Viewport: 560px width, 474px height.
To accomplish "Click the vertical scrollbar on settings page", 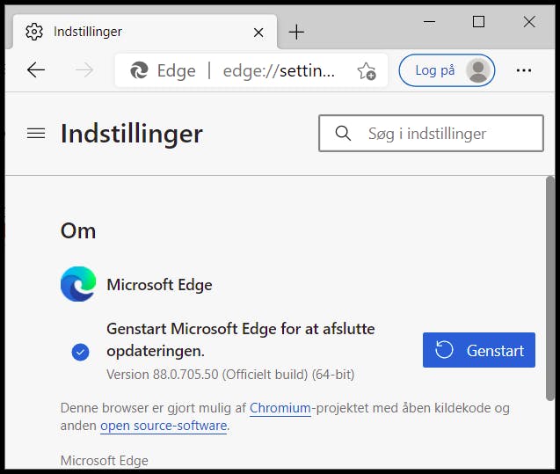I will (x=550, y=288).
